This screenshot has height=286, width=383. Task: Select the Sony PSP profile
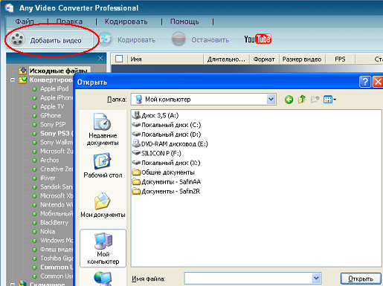pyautogui.click(x=53, y=124)
